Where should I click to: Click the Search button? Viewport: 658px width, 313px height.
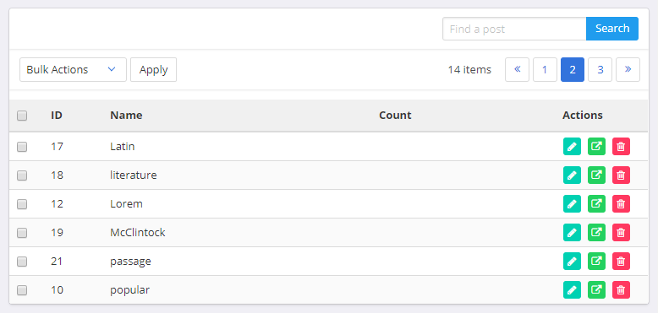tap(612, 29)
